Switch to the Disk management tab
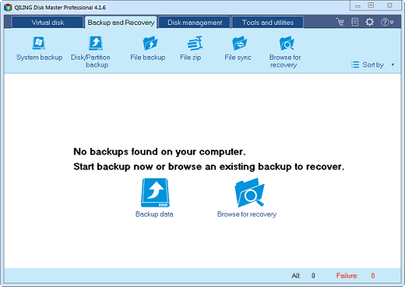Image resolution: width=405 pixels, height=287 pixels. point(195,23)
